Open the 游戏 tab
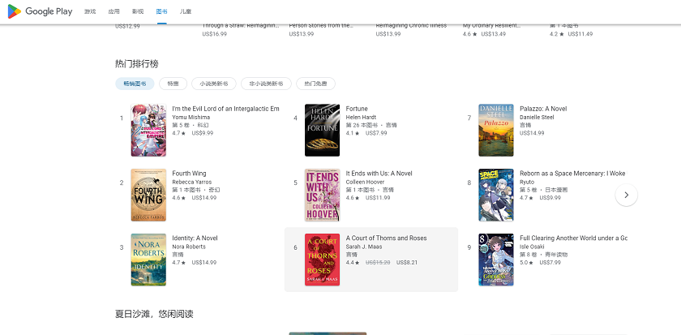This screenshot has width=681, height=335. pyautogui.click(x=90, y=11)
